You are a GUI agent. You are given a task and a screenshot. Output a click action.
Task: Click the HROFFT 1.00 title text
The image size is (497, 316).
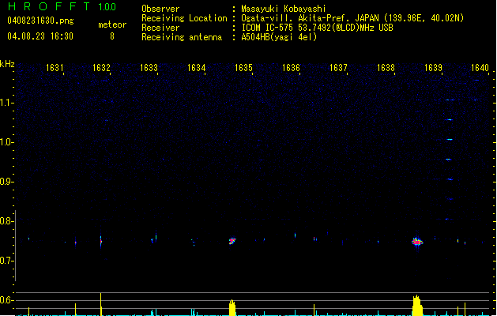pyautogui.click(x=62, y=6)
